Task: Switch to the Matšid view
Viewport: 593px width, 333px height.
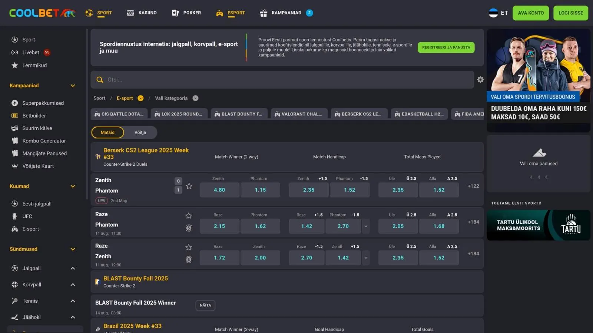Action: click(x=107, y=132)
